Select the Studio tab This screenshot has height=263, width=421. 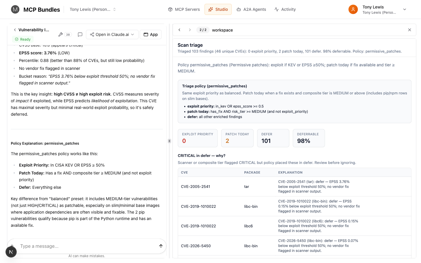218,9
